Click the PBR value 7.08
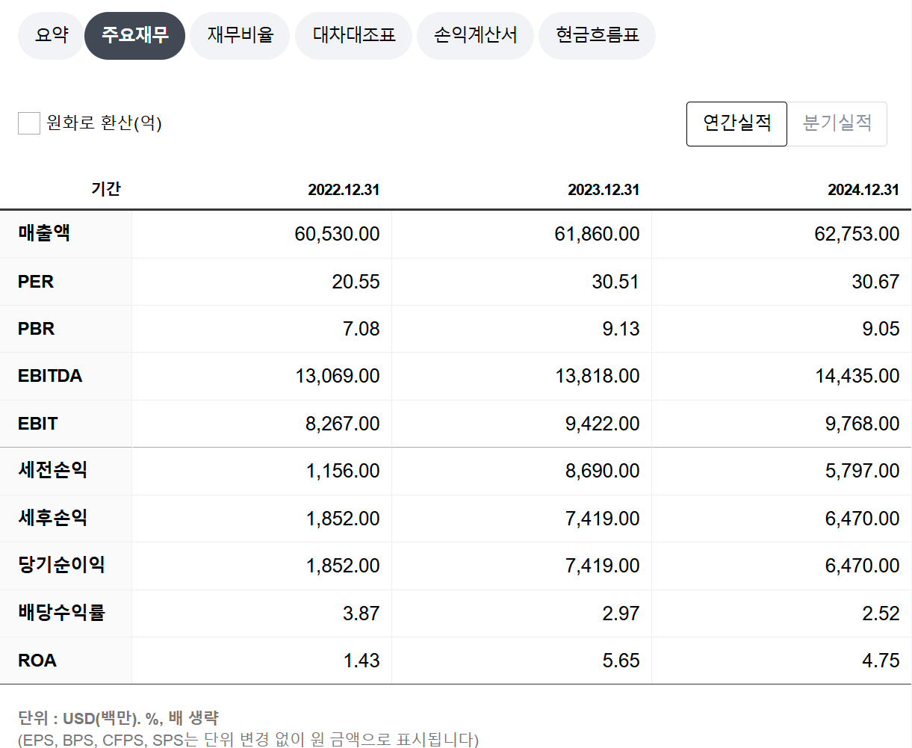This screenshot has width=912, height=748. (x=361, y=329)
